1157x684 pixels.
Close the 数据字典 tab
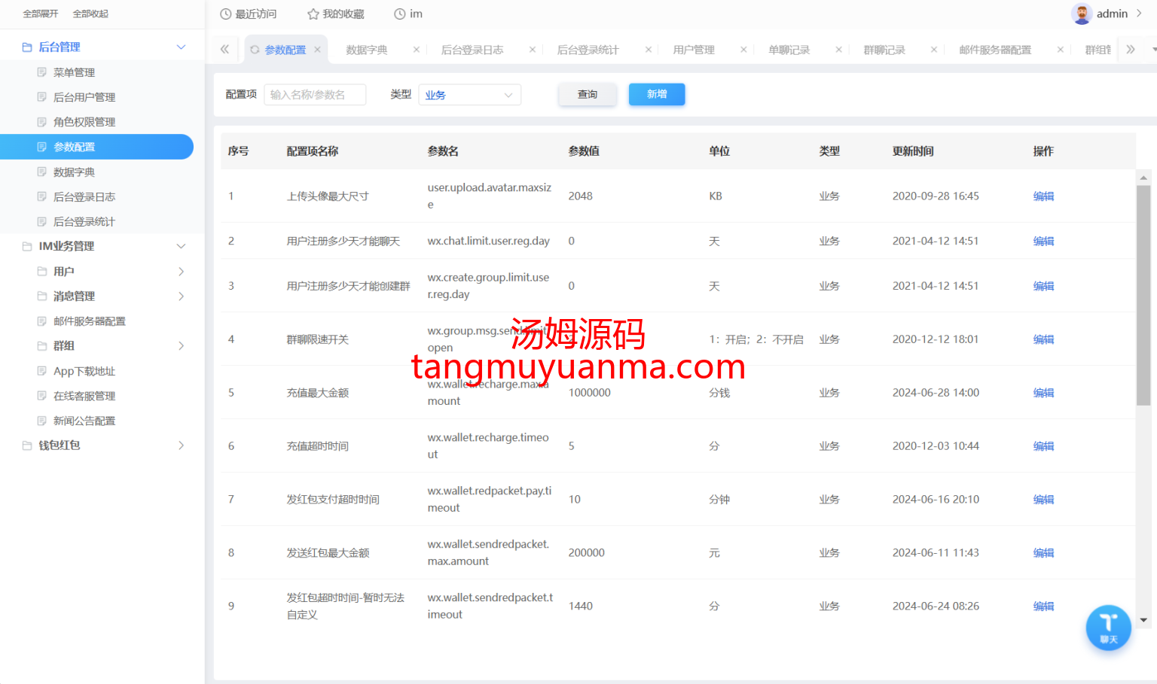417,50
